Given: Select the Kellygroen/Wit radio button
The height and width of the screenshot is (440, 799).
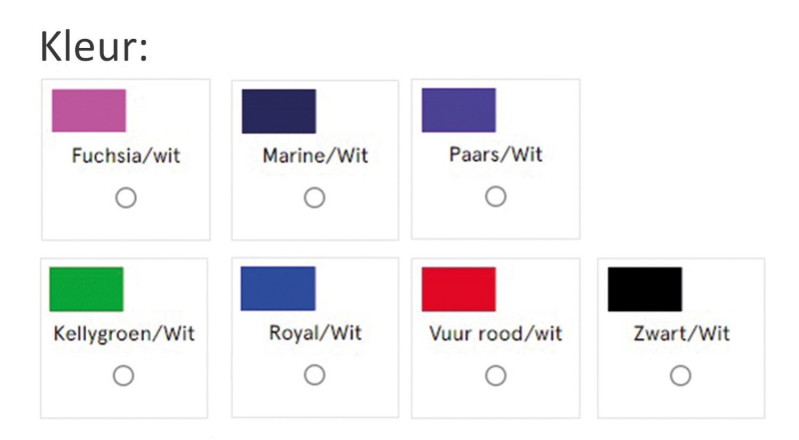Looking at the screenshot, I should click(124, 376).
